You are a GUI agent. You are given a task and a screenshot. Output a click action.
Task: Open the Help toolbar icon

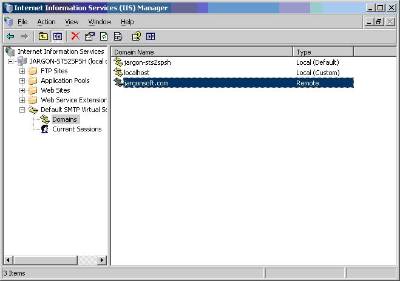(137, 36)
